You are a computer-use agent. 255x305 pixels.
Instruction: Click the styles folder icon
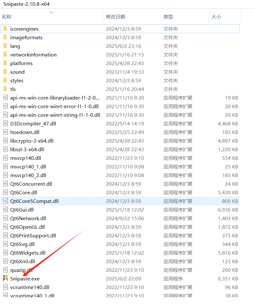5,80
